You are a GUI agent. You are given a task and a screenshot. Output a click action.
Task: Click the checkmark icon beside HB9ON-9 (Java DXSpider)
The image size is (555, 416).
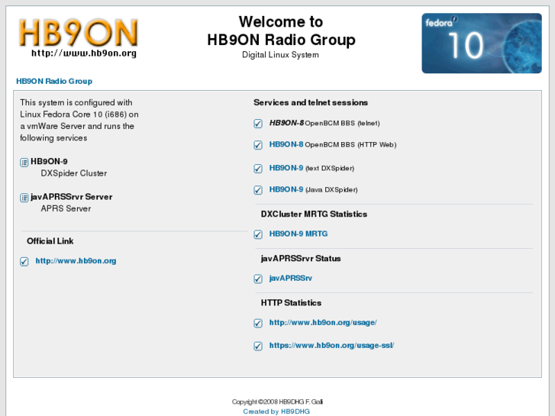[x=258, y=190]
